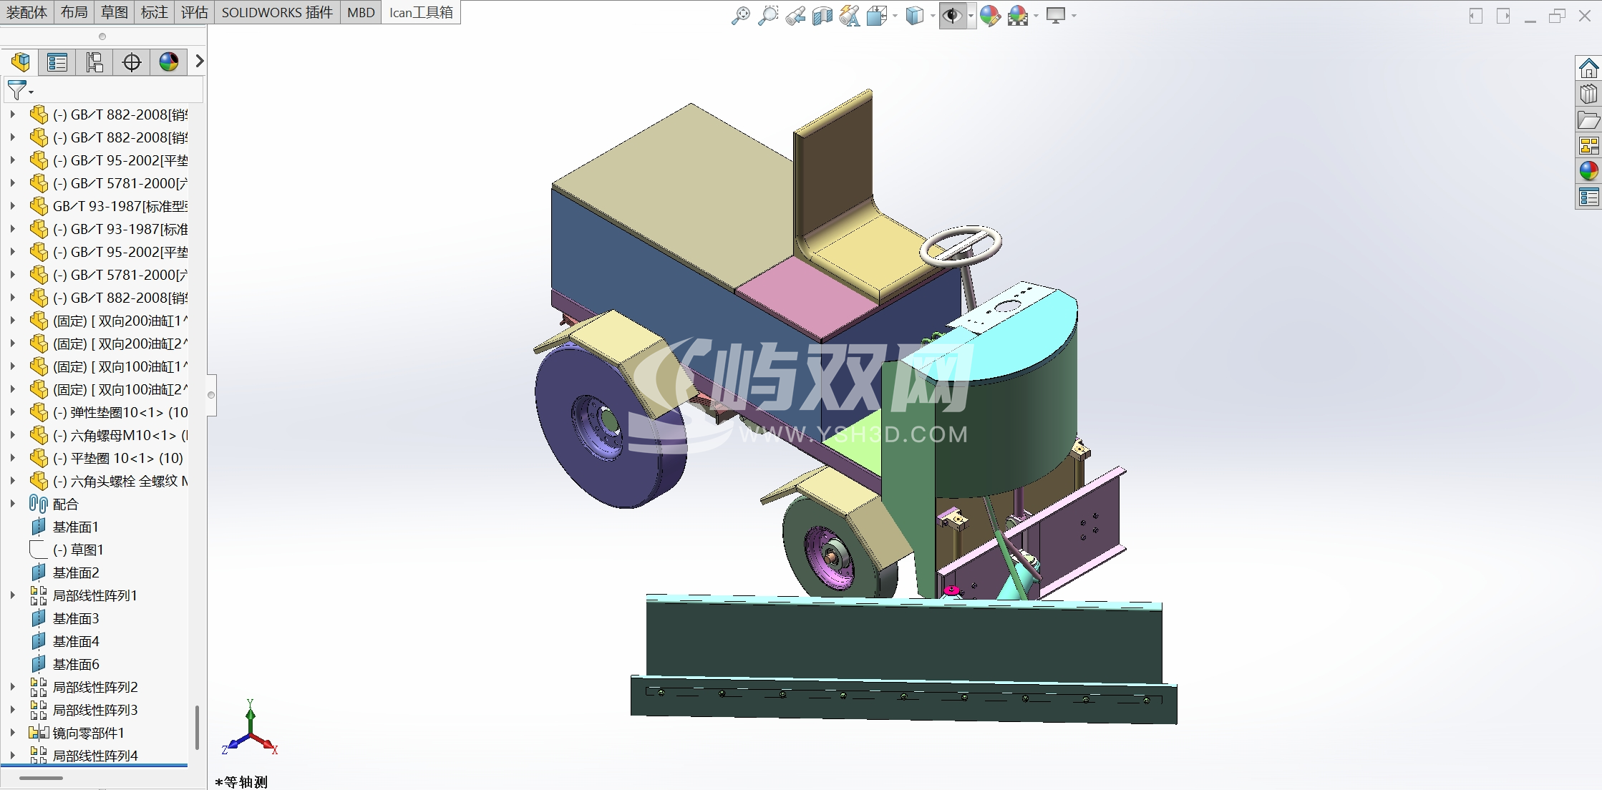Open the SOLIDWORKS 插件 tab
Screen dimensions: 1602x790
(x=277, y=12)
